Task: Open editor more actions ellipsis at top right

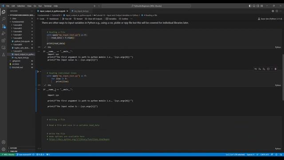Action: coord(280,11)
